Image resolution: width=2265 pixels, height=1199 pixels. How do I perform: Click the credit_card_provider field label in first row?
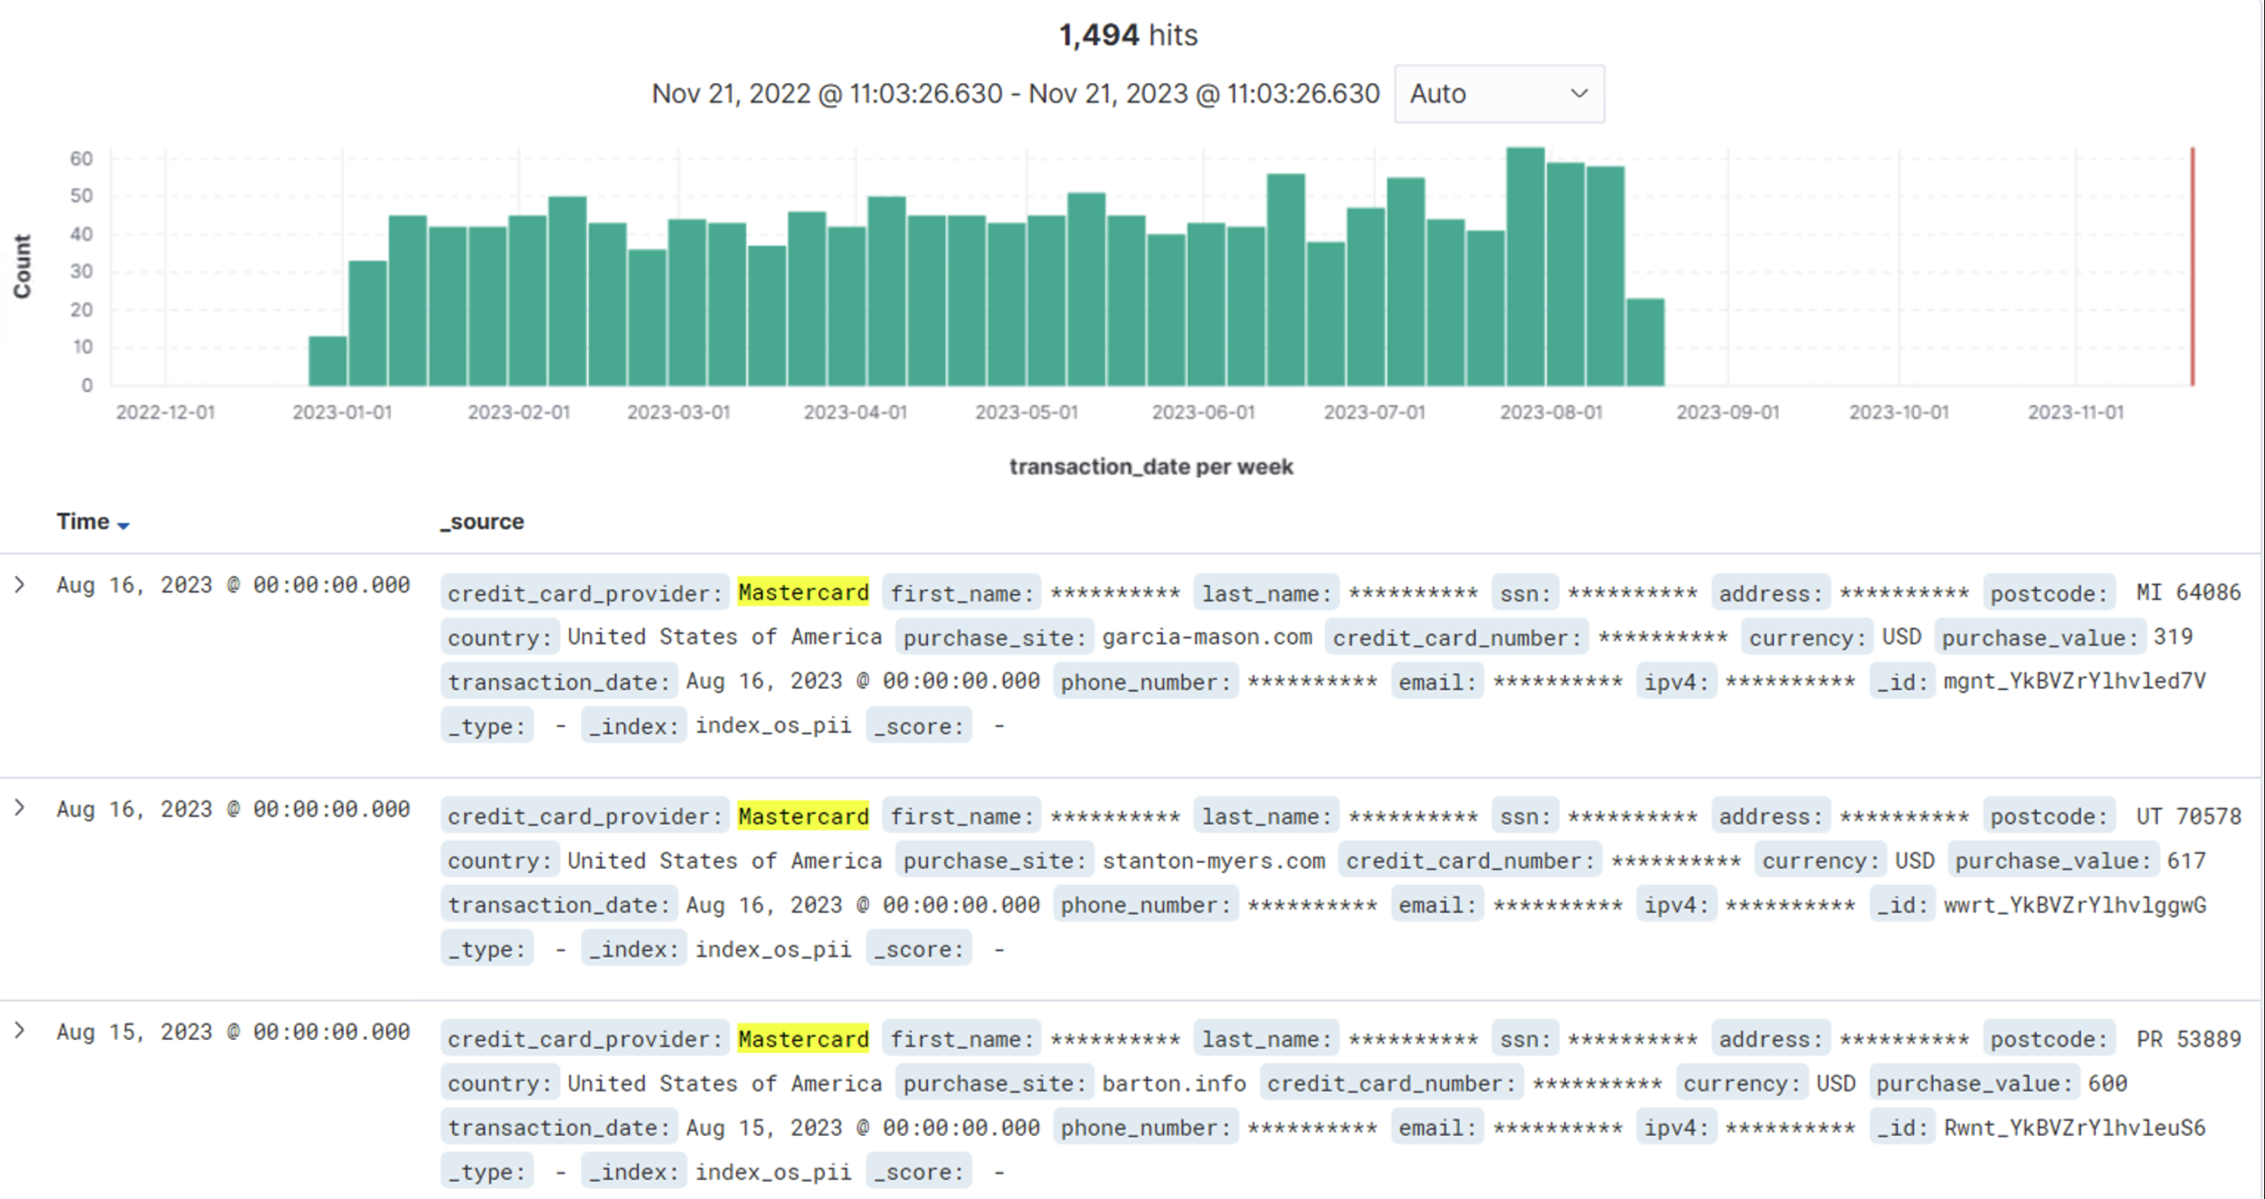[x=584, y=593]
